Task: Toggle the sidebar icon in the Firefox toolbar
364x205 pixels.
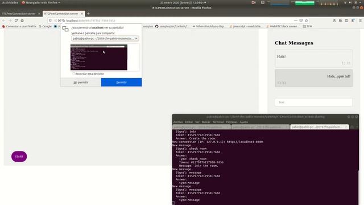Action: 346,20
